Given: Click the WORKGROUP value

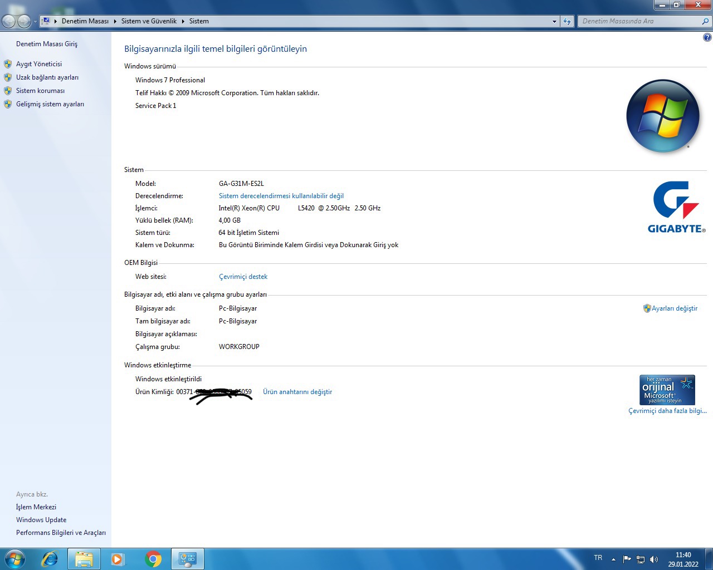Looking at the screenshot, I should [x=239, y=347].
